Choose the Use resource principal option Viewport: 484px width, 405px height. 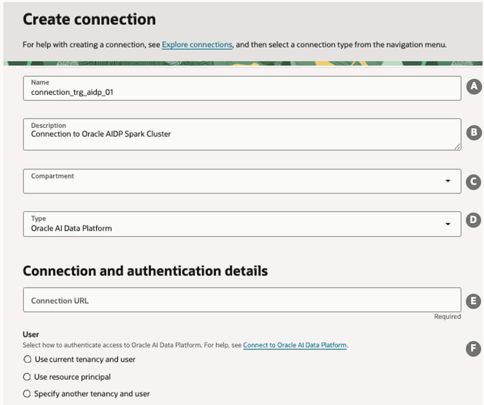point(27,377)
